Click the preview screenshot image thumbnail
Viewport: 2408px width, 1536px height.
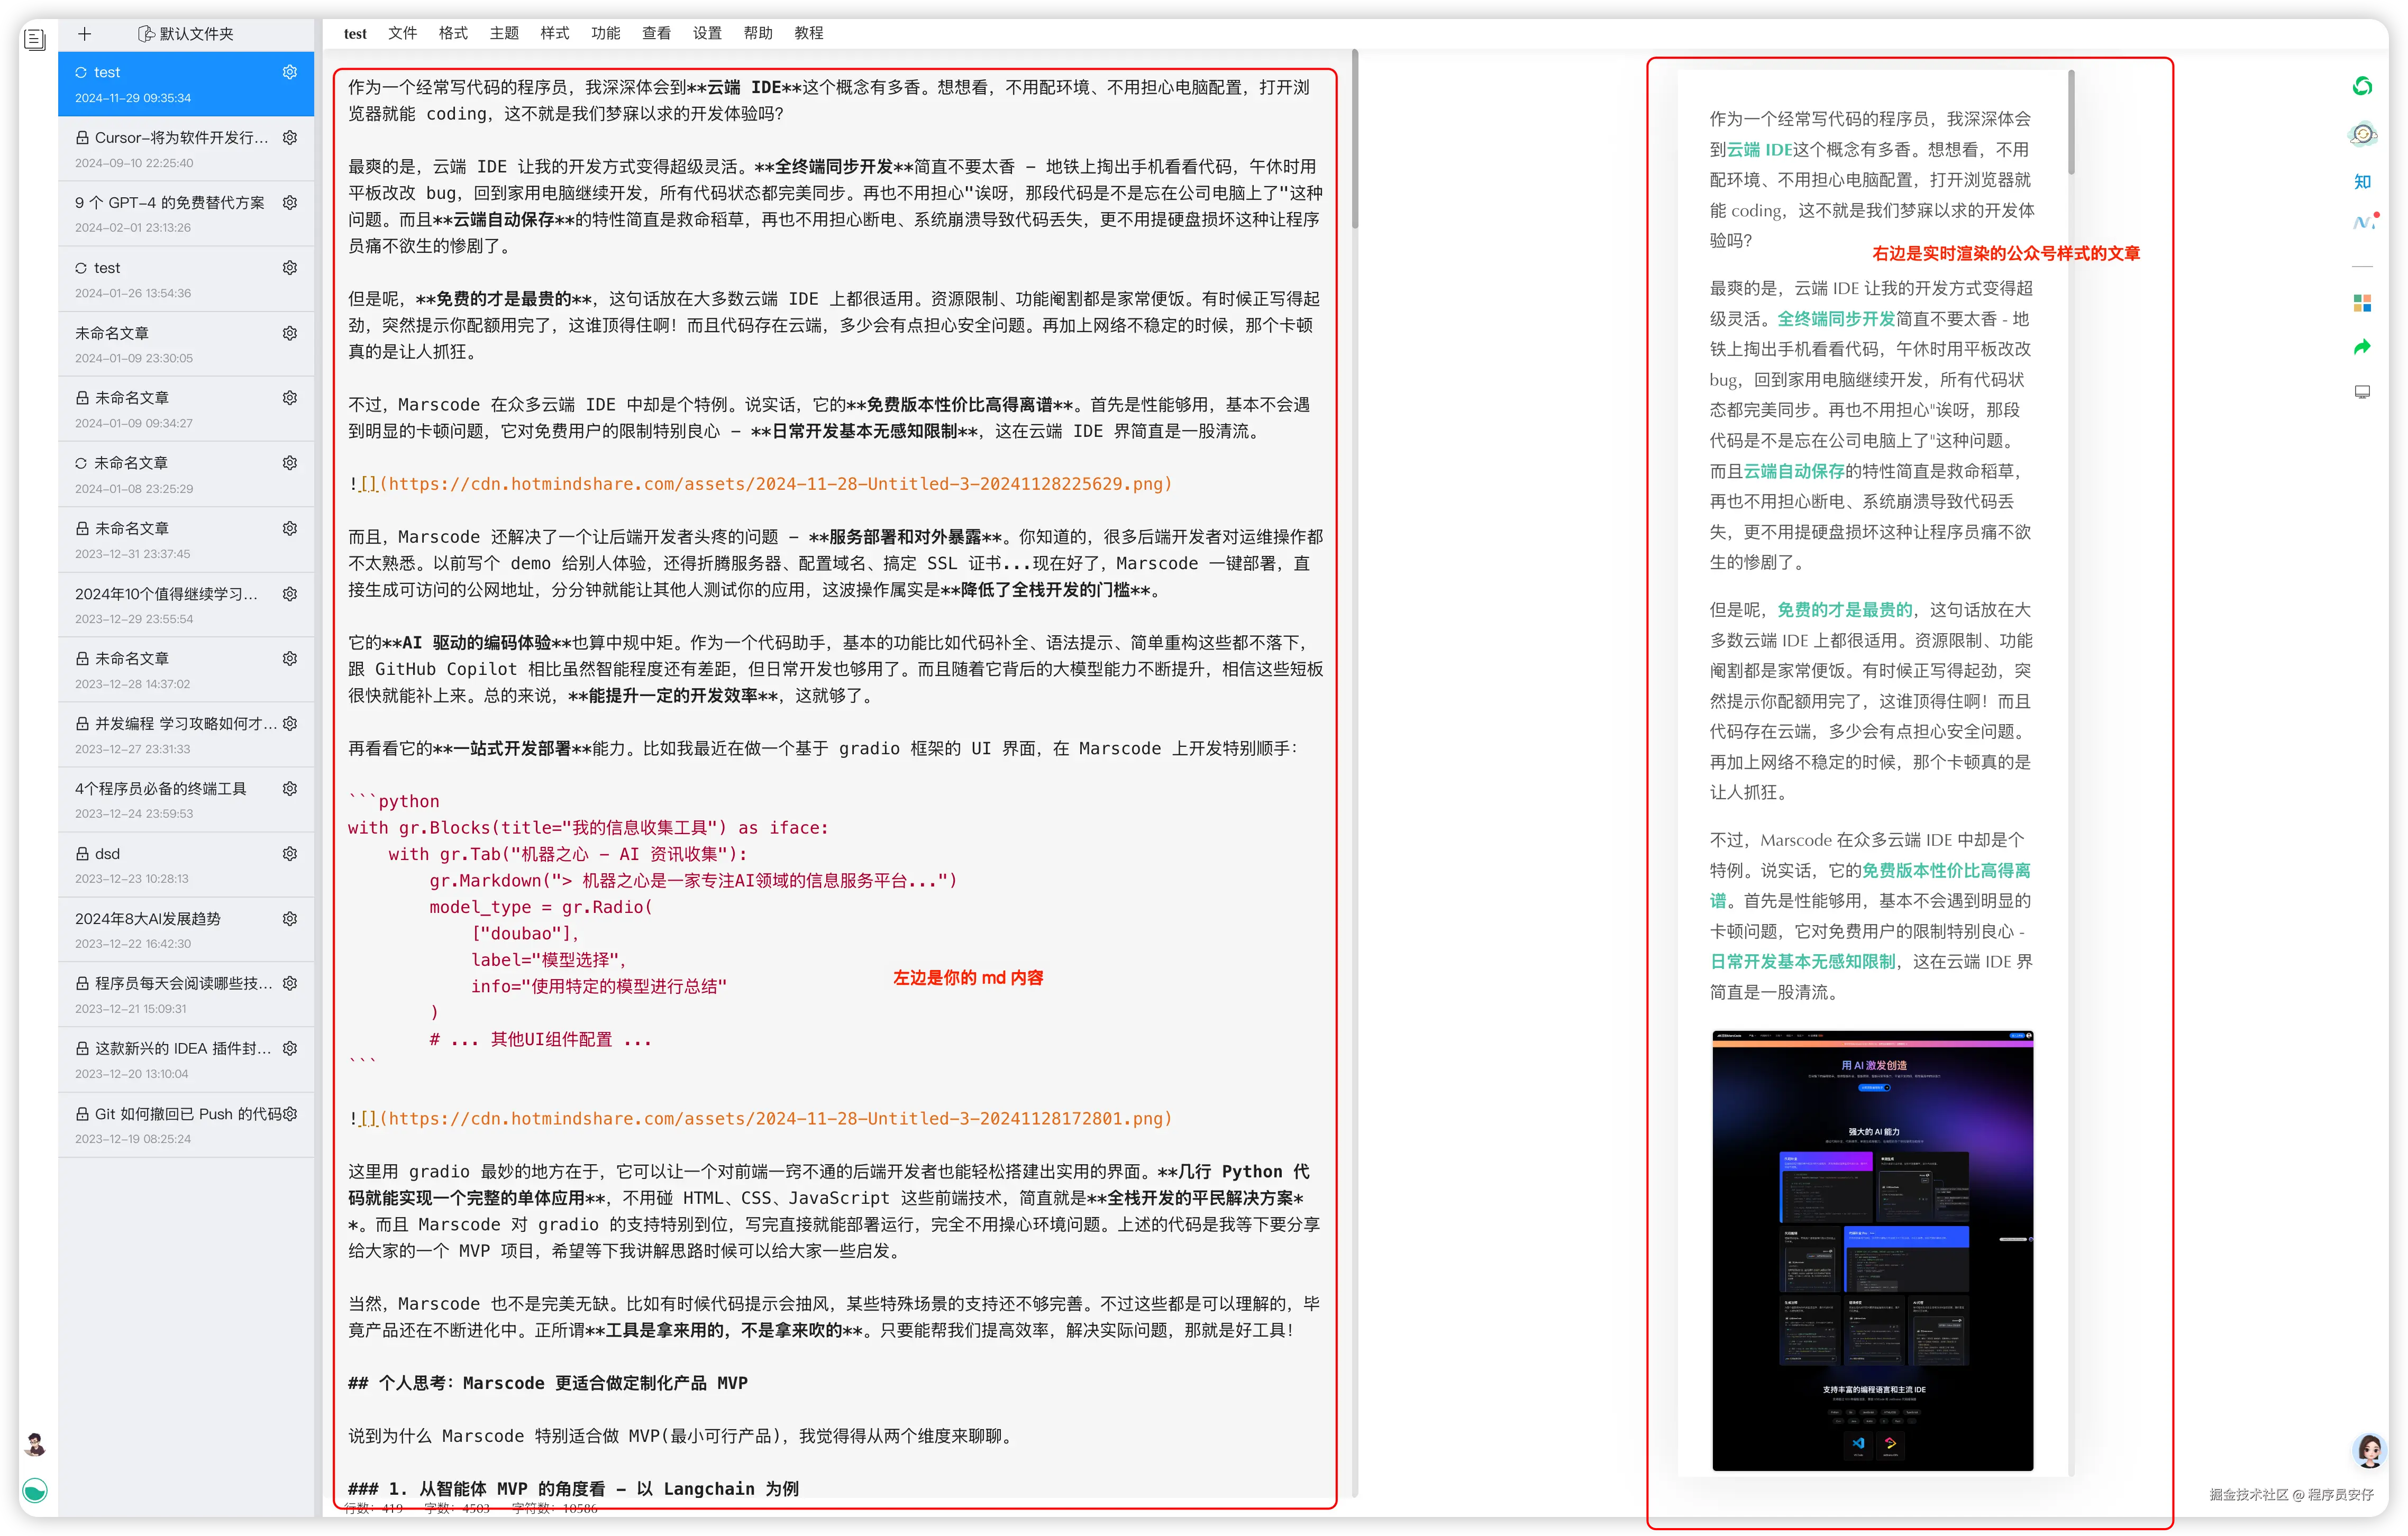[1872, 1250]
